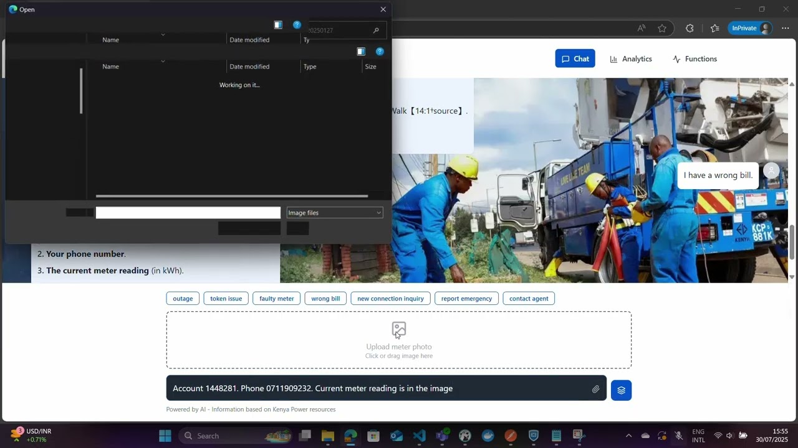Screen dimensions: 798x448
Task: Open Microsoft Store from the taskbar
Action: point(373,436)
